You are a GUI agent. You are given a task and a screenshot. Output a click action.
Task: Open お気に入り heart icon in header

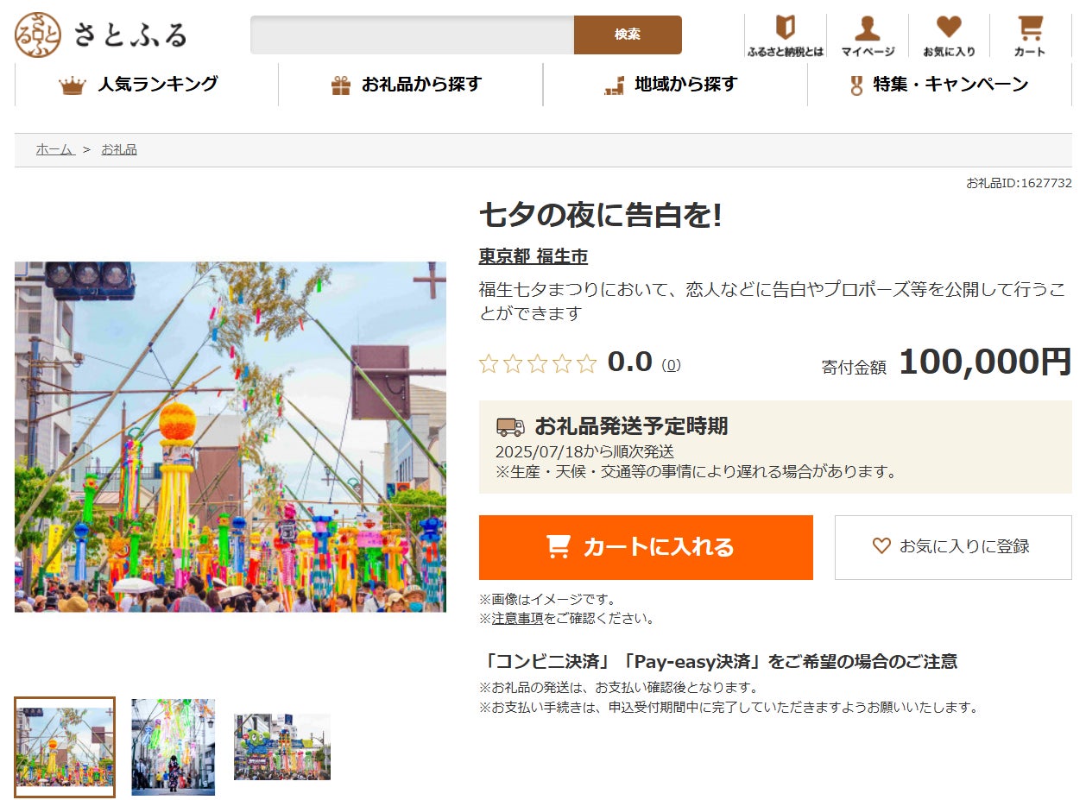(x=949, y=35)
